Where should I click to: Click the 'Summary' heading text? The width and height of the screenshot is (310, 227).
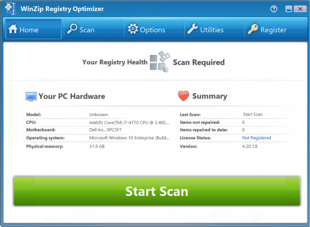coord(210,96)
